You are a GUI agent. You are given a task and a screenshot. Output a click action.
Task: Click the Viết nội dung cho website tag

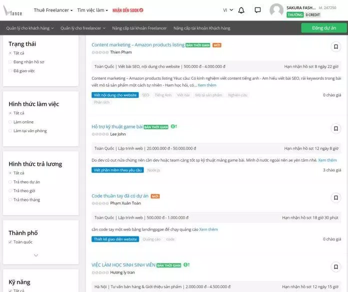(115, 95)
